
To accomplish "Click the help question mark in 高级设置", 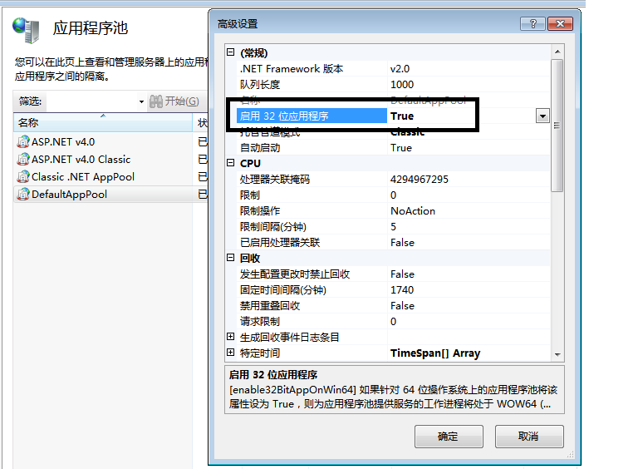I will [532, 23].
